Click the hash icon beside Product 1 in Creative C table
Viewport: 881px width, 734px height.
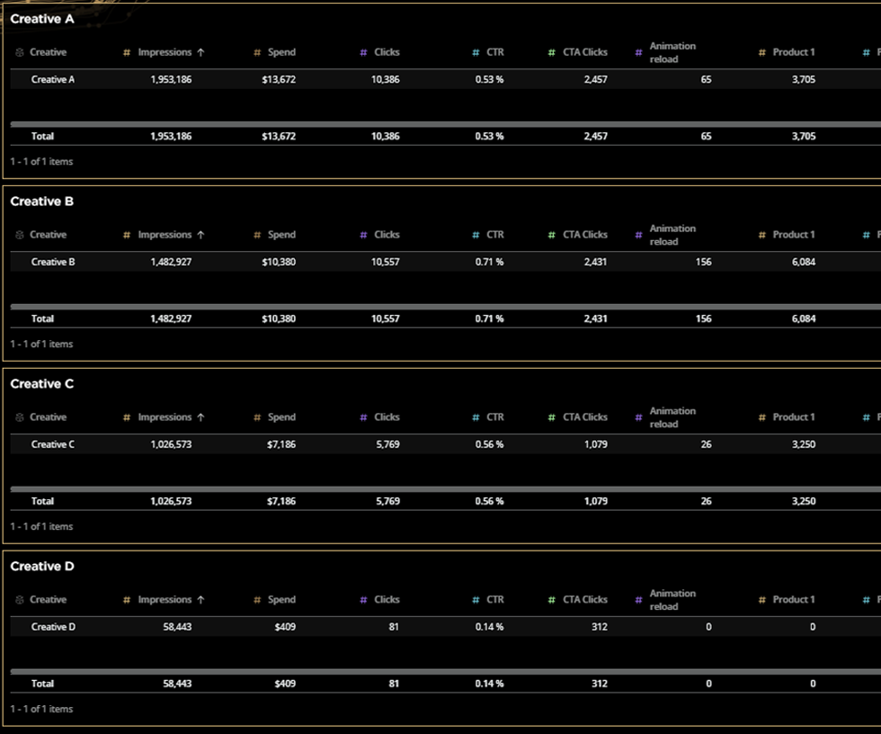(762, 417)
